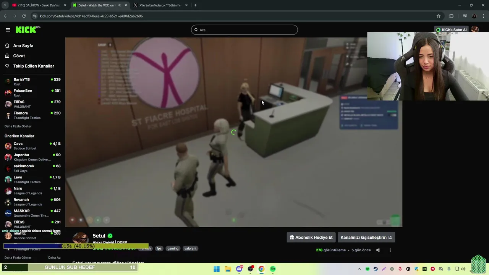Click Kanalınızı kişiselleştirin button

366,237
